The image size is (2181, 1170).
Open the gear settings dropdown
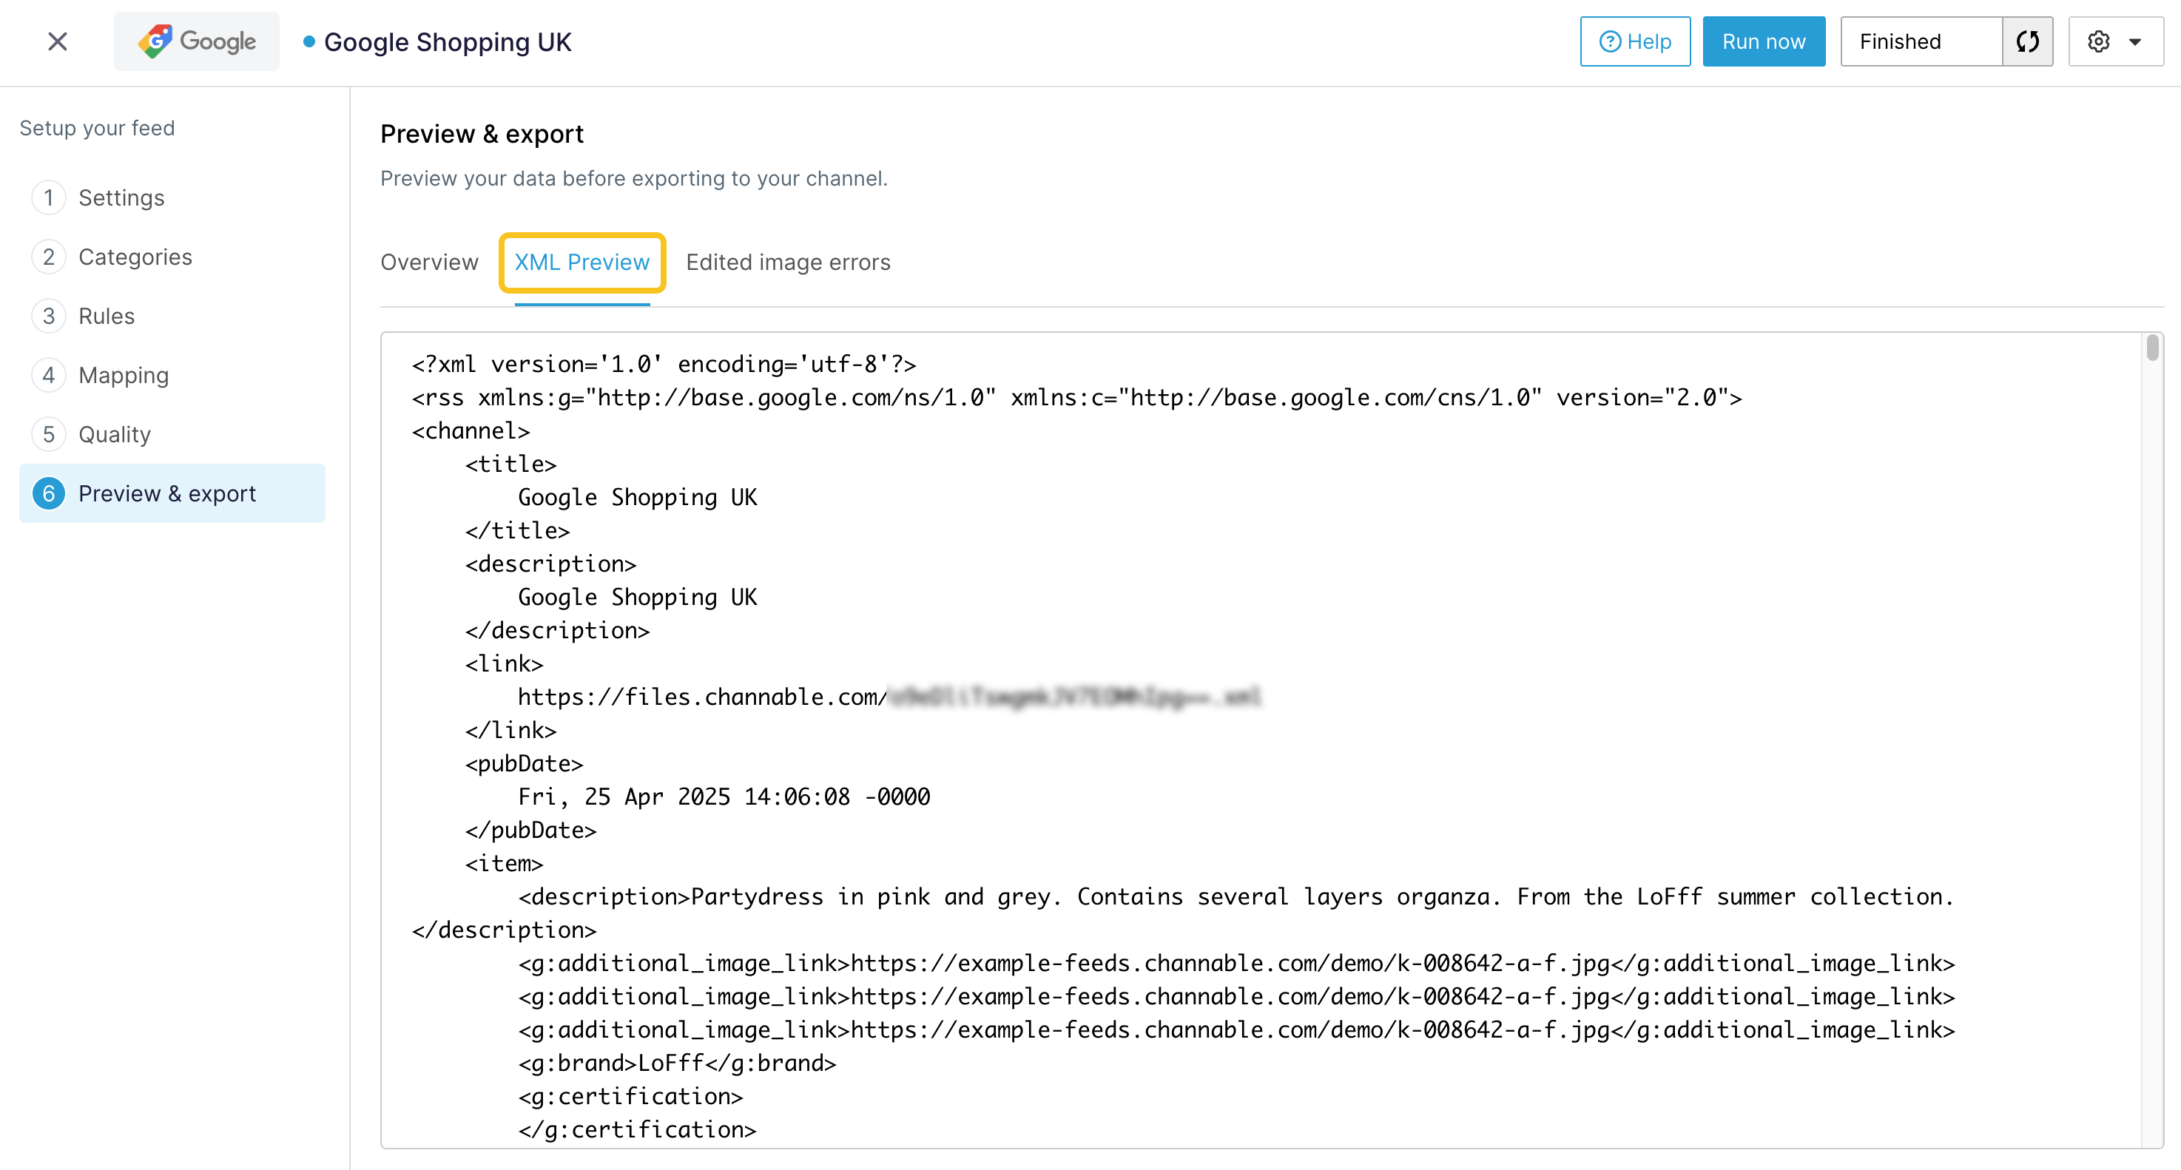click(2115, 41)
